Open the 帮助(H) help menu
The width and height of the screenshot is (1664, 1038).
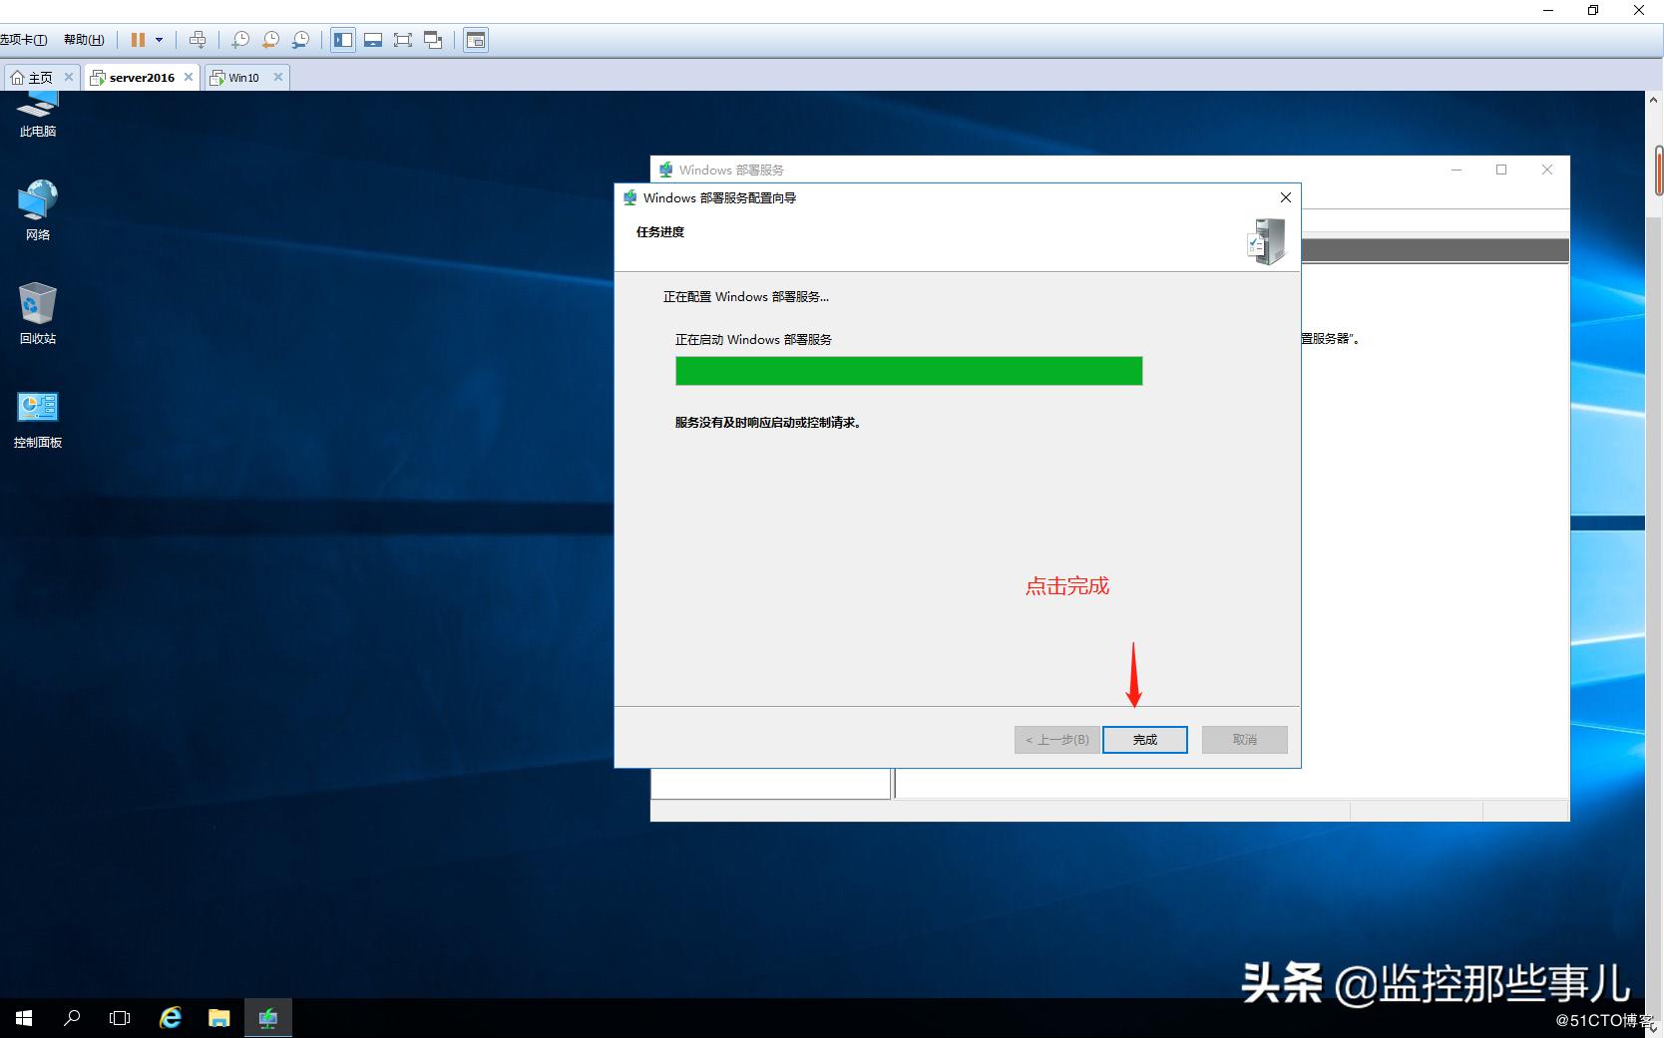pos(84,40)
